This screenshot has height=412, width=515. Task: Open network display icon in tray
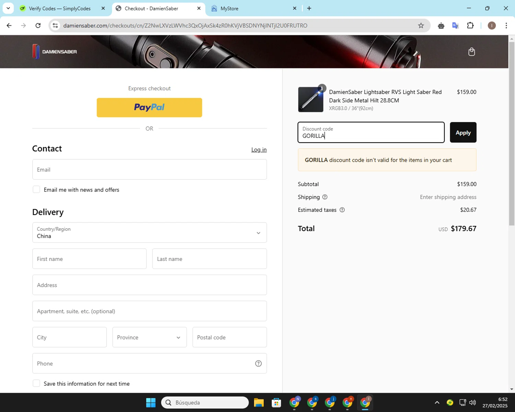(x=462, y=402)
